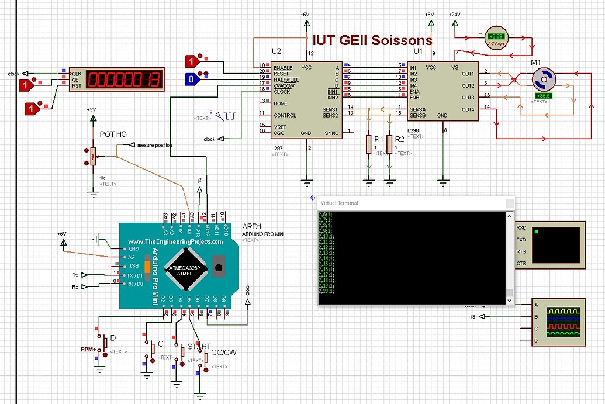The height and width of the screenshot is (404, 605).
Task: Click the Virtual Terminal scrollbar down arrow
Action: (510, 300)
